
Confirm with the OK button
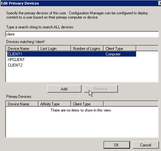pos(117,145)
